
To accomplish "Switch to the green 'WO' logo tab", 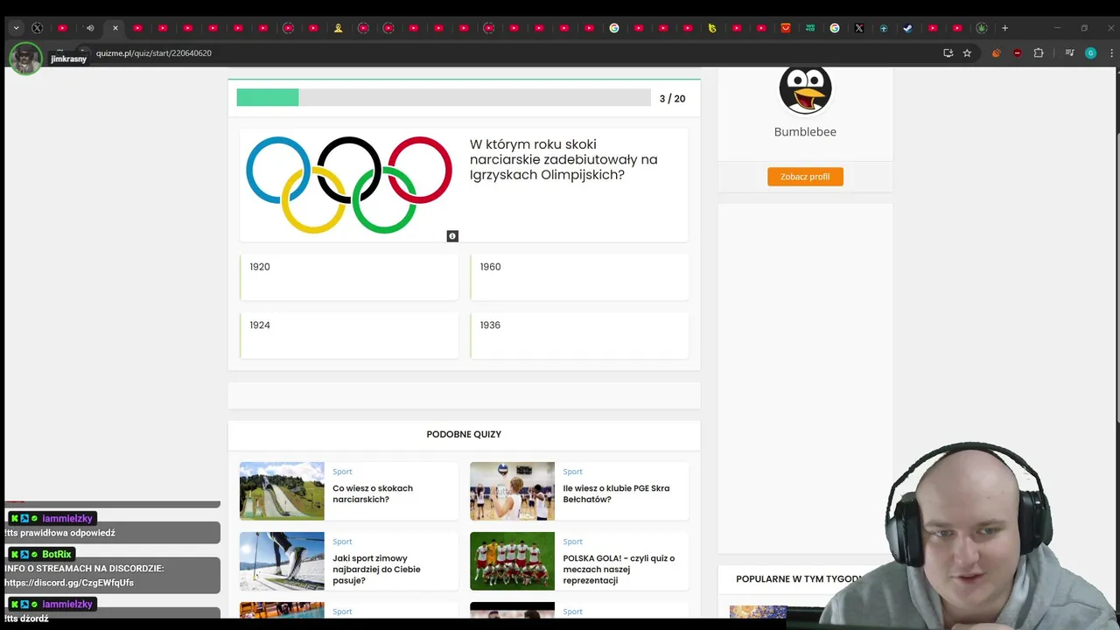I will pos(810,28).
